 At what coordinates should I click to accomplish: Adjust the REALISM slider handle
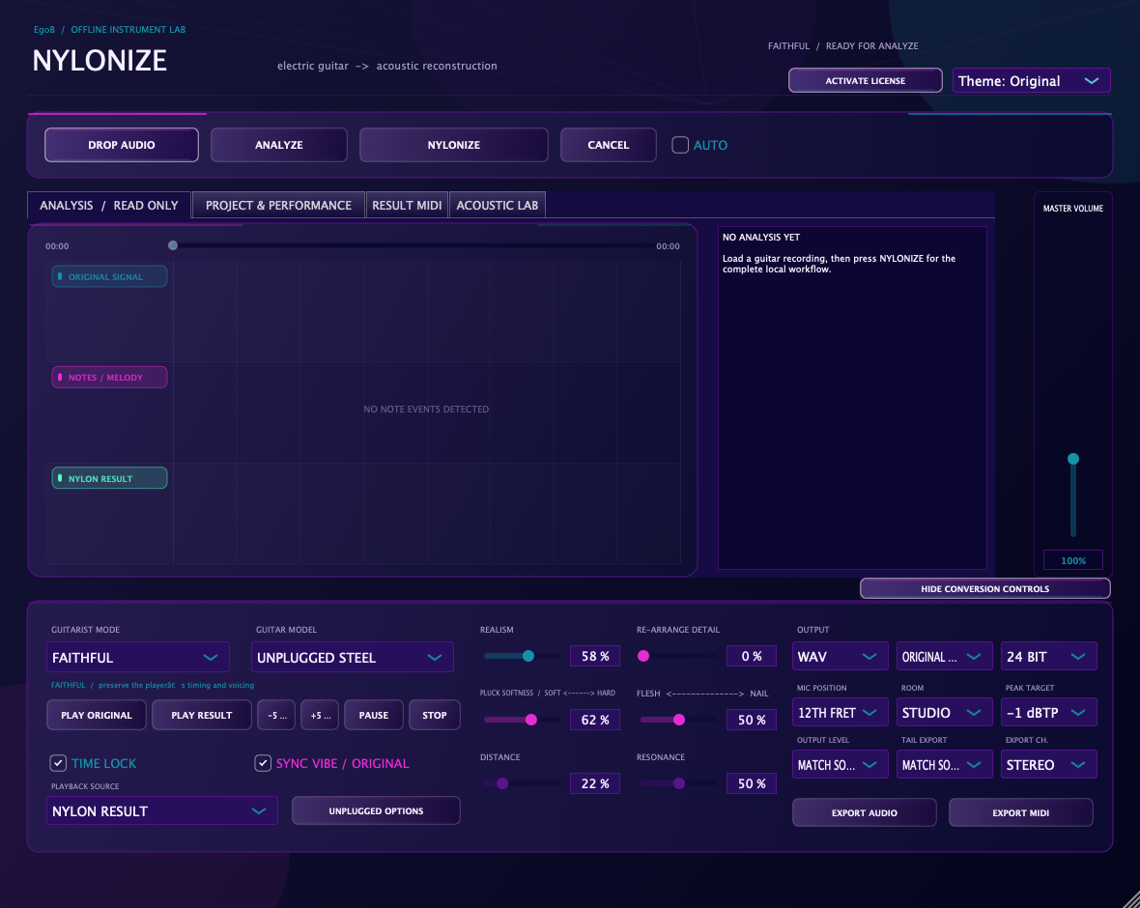(528, 656)
